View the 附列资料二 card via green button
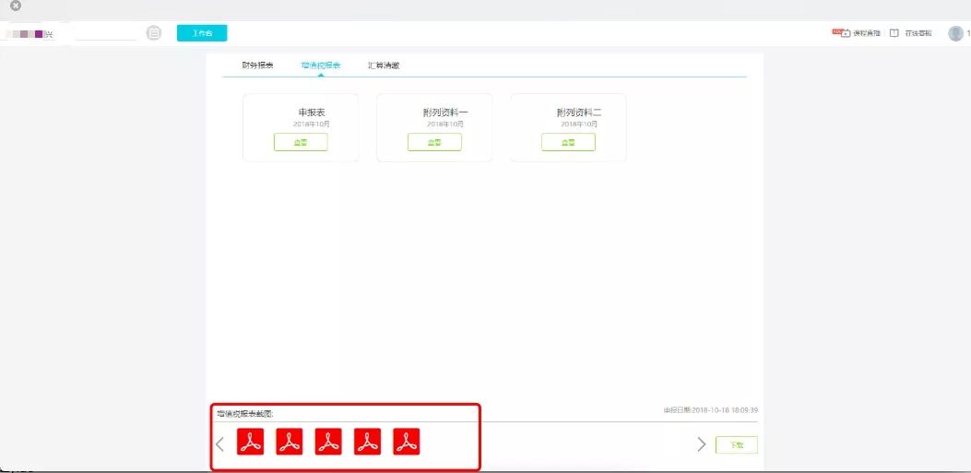 tap(568, 142)
